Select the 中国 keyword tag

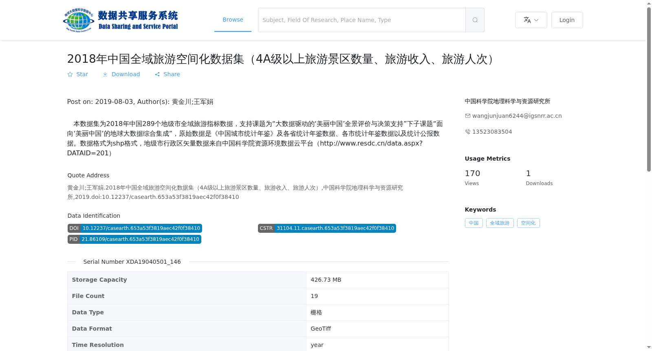click(x=474, y=223)
